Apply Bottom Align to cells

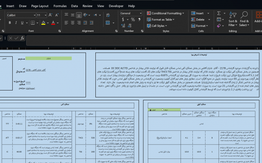(79, 15)
